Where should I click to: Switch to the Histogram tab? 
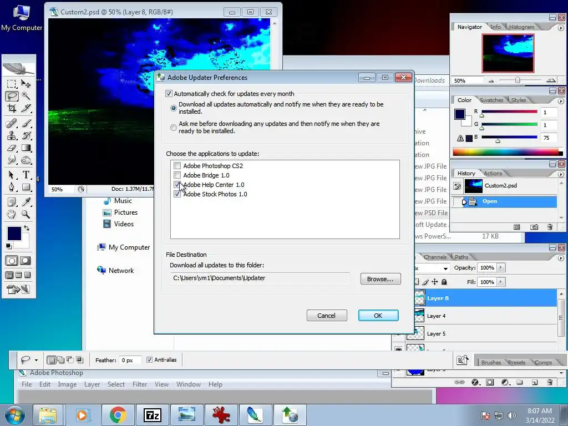pos(521,27)
